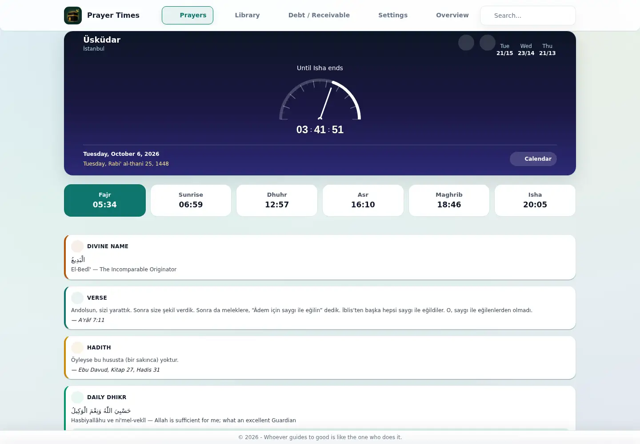The height and width of the screenshot is (444, 640).
Task: Pick the Asr 16:10 prayer card
Action: [x=363, y=200]
